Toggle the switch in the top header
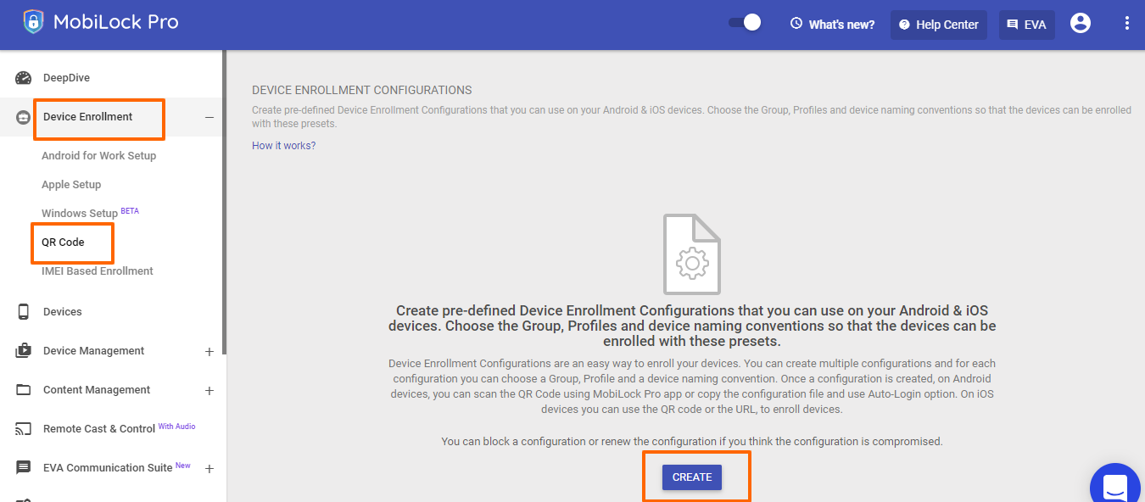Viewport: 1145px width, 502px height. pyautogui.click(x=745, y=23)
